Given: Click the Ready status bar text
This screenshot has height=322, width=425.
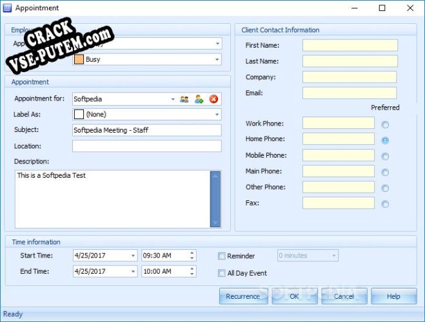Looking at the screenshot, I should tap(13, 314).
